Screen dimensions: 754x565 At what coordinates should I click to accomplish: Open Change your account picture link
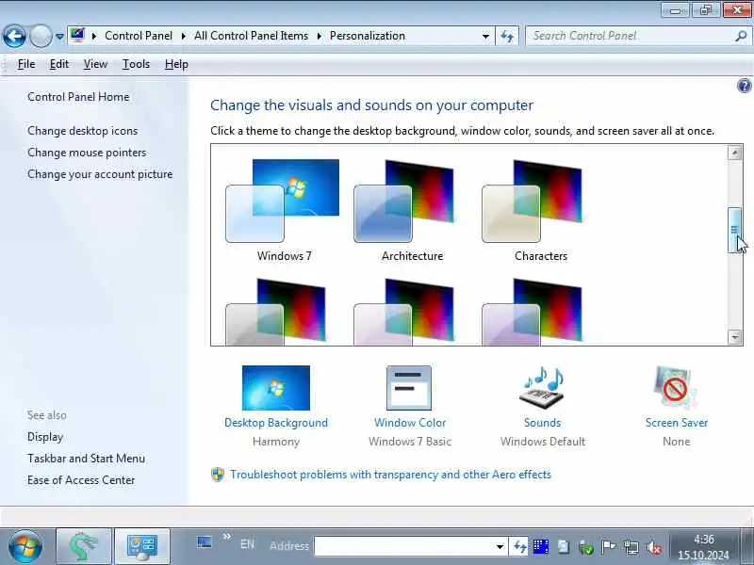[x=100, y=174]
